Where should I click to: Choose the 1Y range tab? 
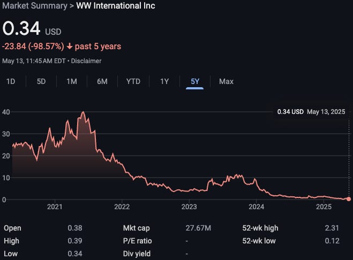point(164,81)
